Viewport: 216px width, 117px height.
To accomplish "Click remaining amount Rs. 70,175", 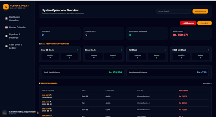I will point(183,96).
